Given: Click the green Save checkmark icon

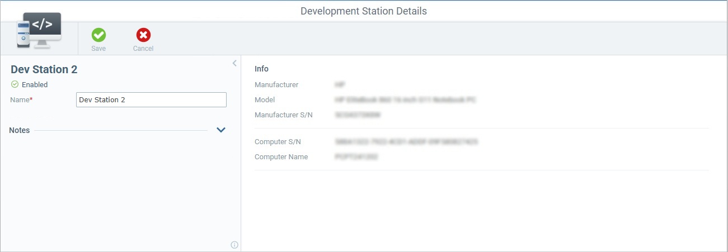Looking at the screenshot, I should 98,35.
